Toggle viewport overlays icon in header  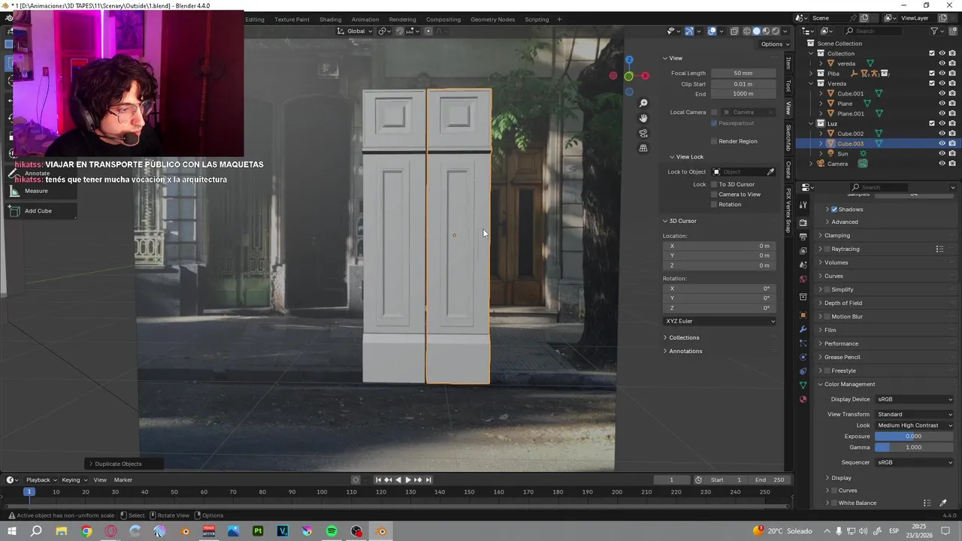[712, 31]
